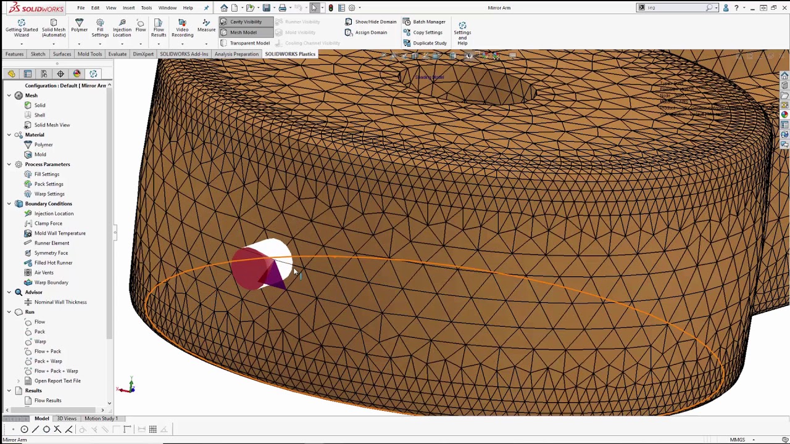Viewport: 790px width, 444px height.
Task: Click the Solid Mesh (Automatic) tool
Action: click(54, 28)
